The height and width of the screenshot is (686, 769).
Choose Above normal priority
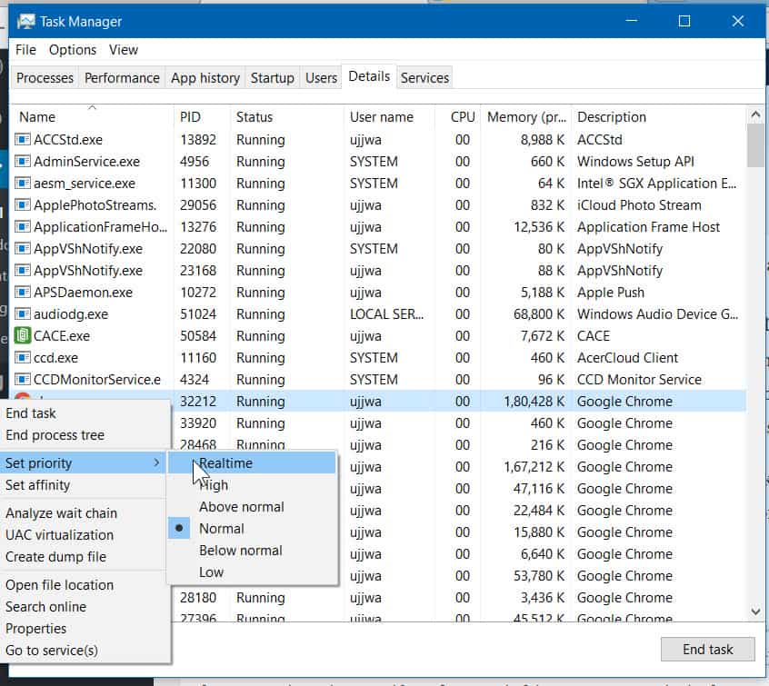point(252,506)
